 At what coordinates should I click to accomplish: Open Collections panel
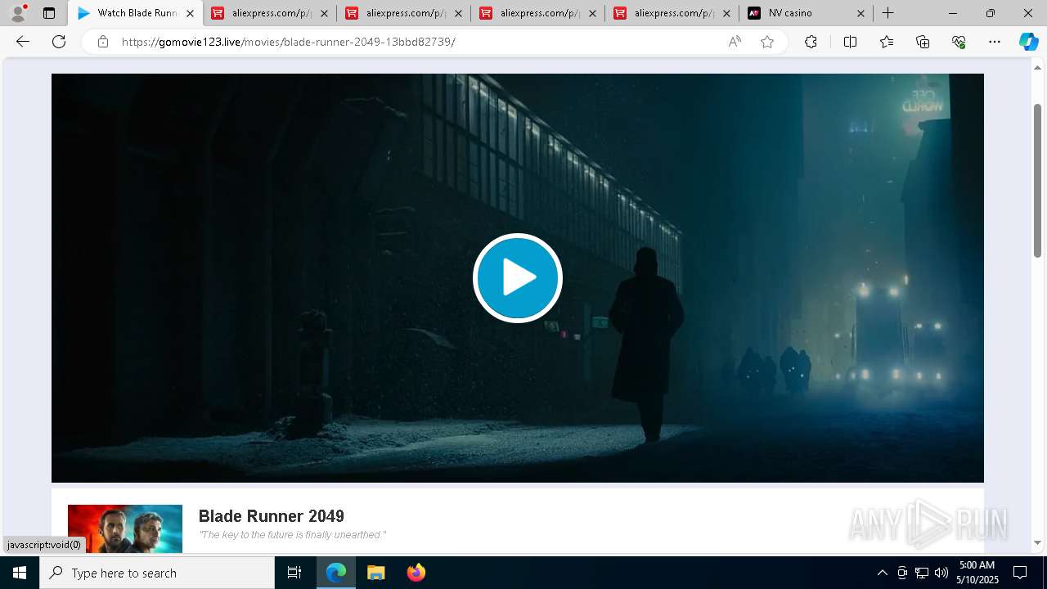click(x=923, y=42)
